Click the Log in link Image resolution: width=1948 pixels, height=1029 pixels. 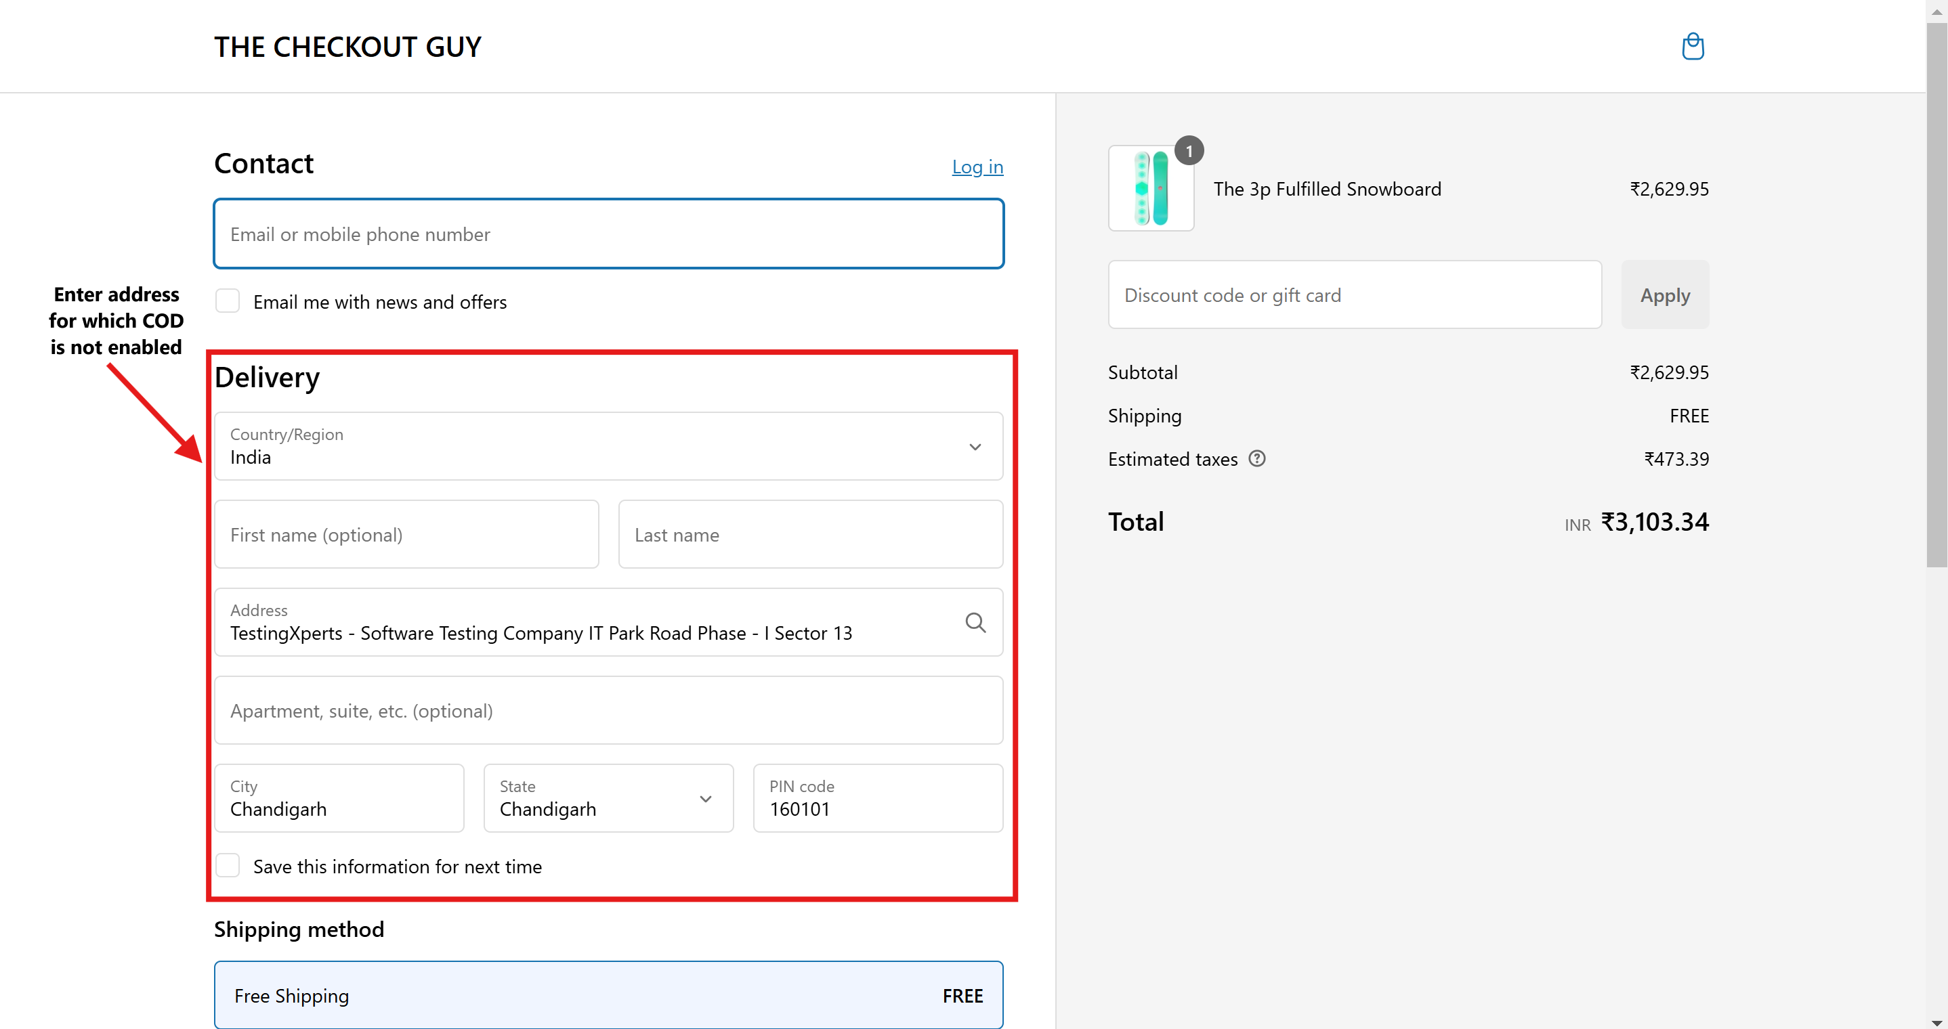(977, 167)
